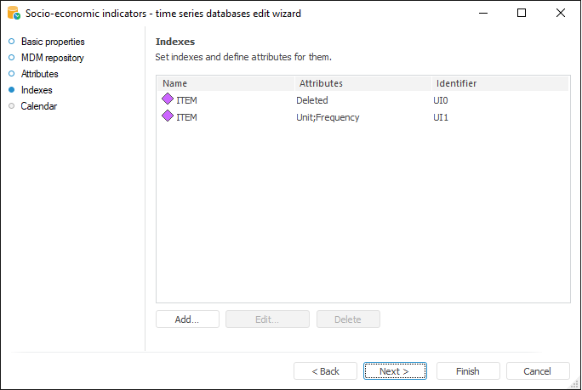This screenshot has height=390, width=582.
Task: Return to previous step with Back
Action: coord(325,371)
